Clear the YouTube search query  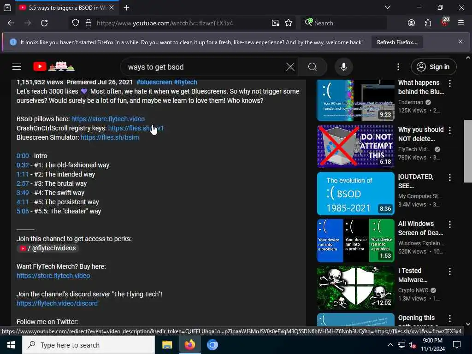[x=290, y=67]
